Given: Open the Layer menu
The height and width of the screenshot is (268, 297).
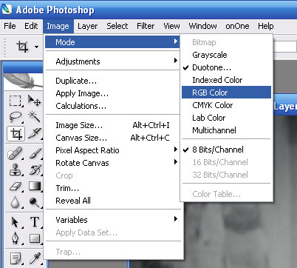Looking at the screenshot, I should (x=87, y=26).
